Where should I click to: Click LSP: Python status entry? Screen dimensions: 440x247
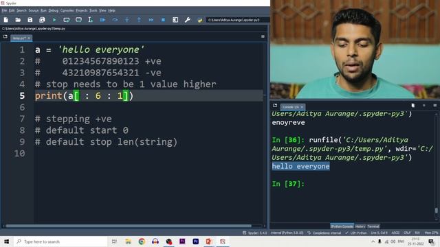tap(356, 233)
